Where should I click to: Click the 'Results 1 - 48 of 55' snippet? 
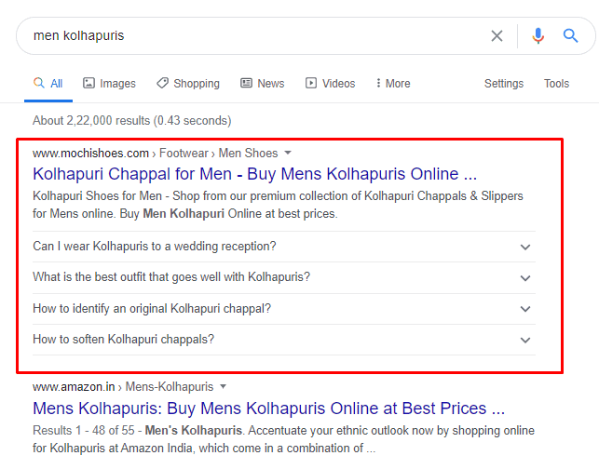[283, 439]
